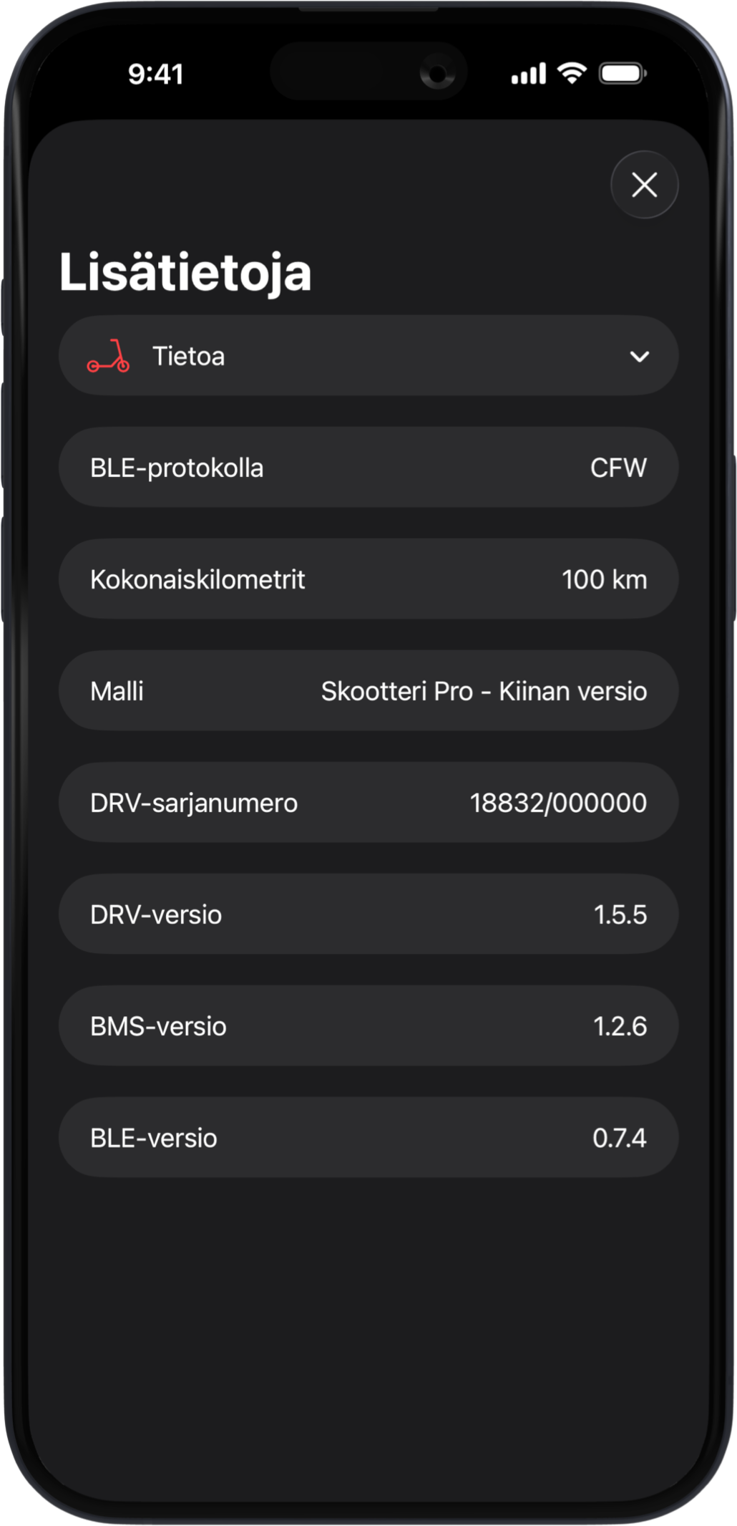
Task: Open the Tietoa dropdown label
Action: click(x=189, y=357)
